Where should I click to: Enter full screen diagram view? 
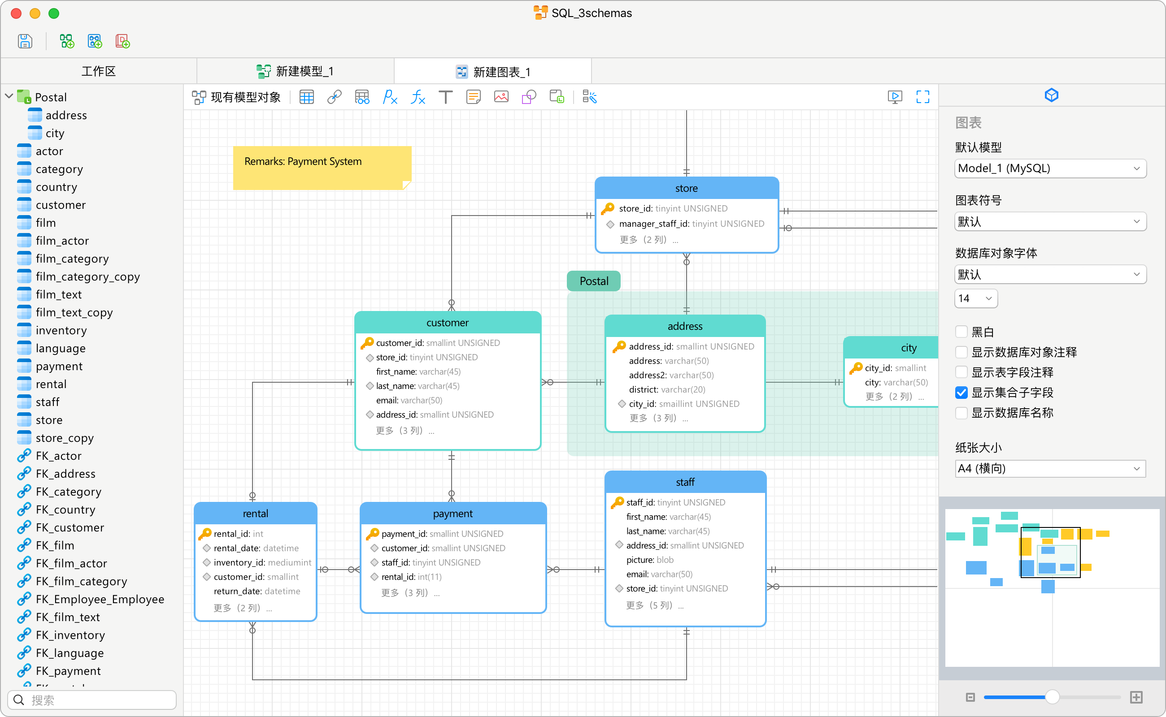[922, 97]
